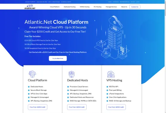Click the Cloud Platform card heading
Viewport: 166px width, 113px height.
point(37,80)
